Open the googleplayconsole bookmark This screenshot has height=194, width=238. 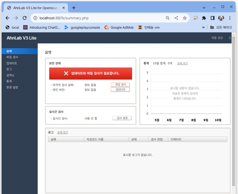pyautogui.click(x=82, y=28)
